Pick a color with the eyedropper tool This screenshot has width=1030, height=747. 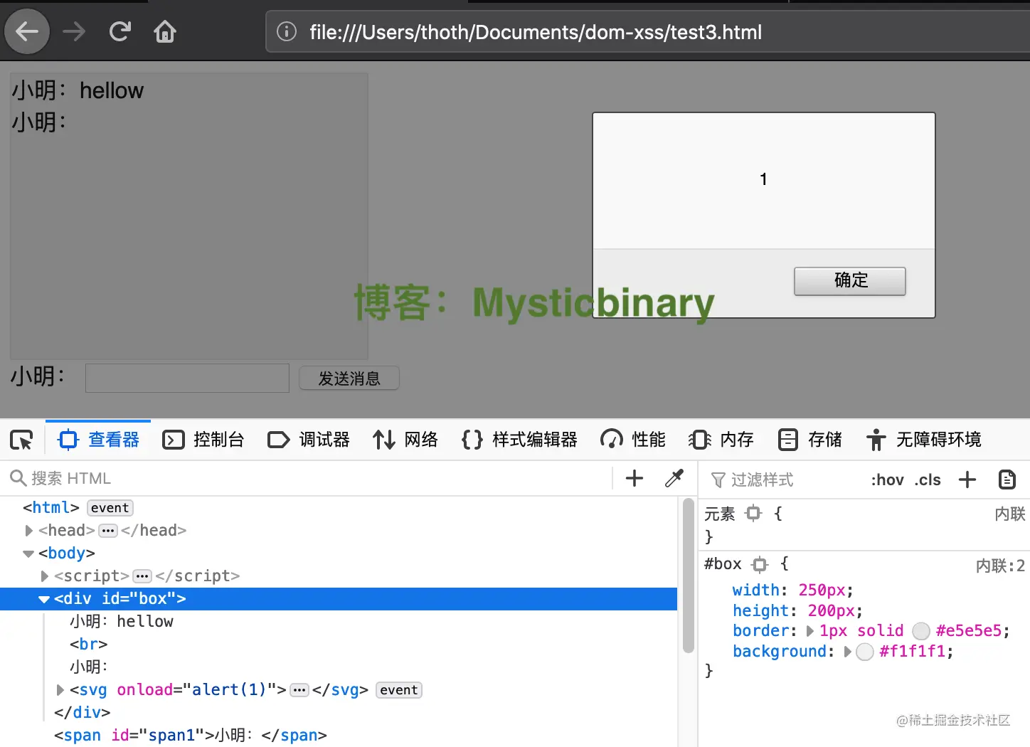[x=674, y=478]
